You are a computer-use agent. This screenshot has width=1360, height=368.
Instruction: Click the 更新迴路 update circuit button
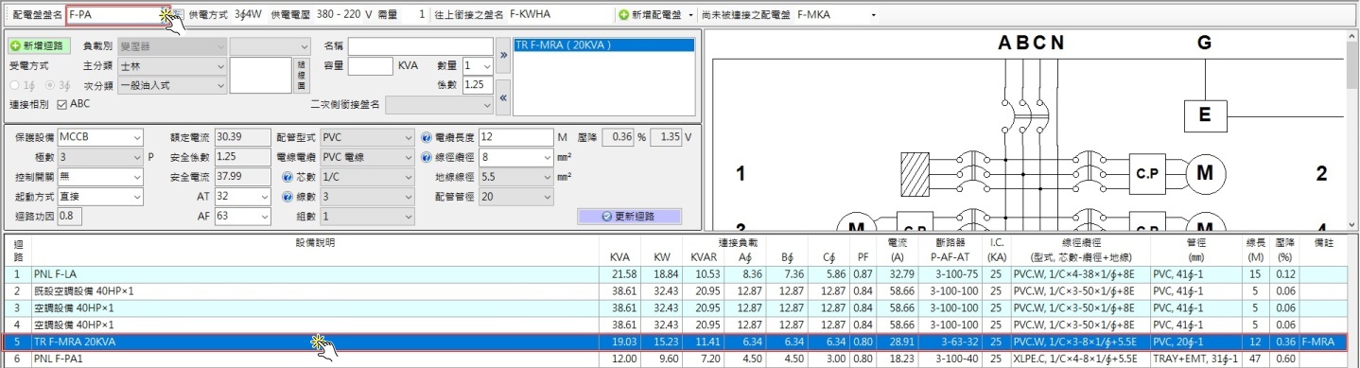(629, 217)
